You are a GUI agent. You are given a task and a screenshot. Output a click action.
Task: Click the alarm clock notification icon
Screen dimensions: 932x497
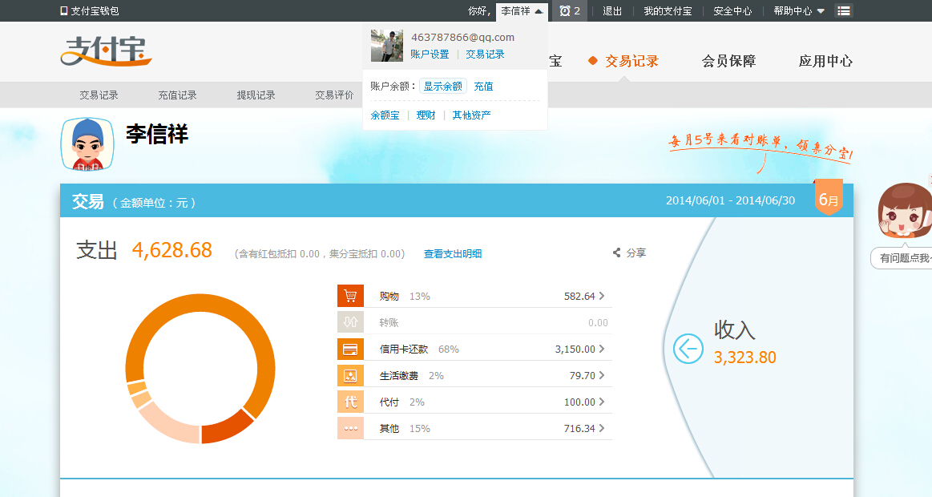(x=566, y=11)
